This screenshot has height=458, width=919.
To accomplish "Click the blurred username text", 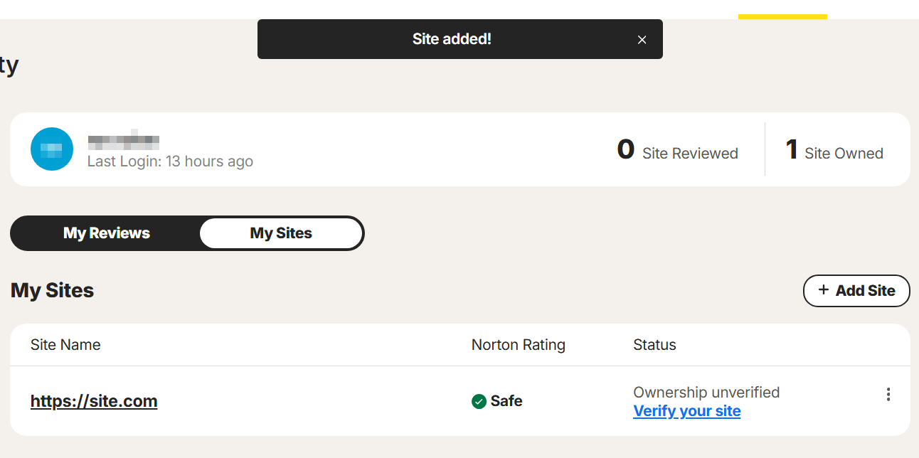I will coord(123,140).
